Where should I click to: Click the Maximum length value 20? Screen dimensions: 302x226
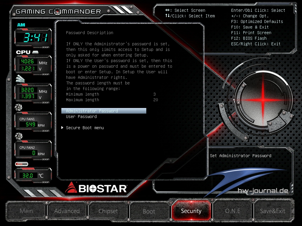click(x=156, y=100)
